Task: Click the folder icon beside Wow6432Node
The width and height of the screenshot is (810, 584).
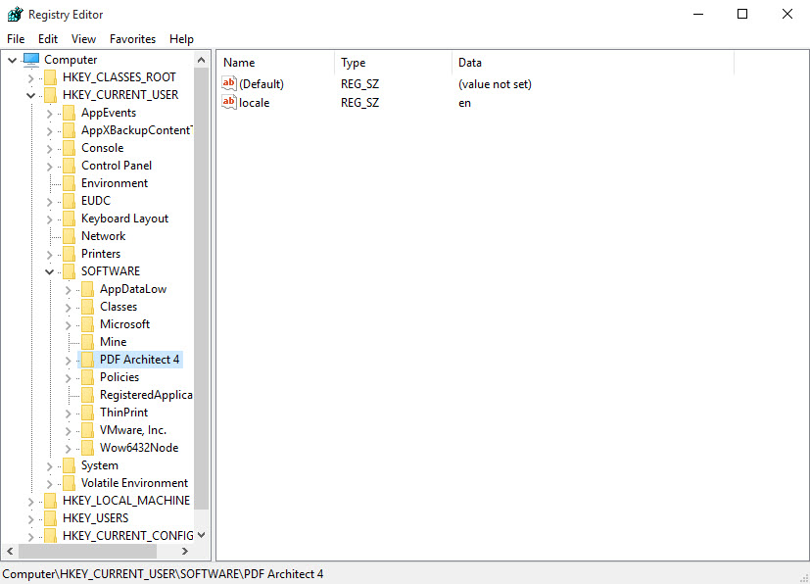Action: coord(86,448)
